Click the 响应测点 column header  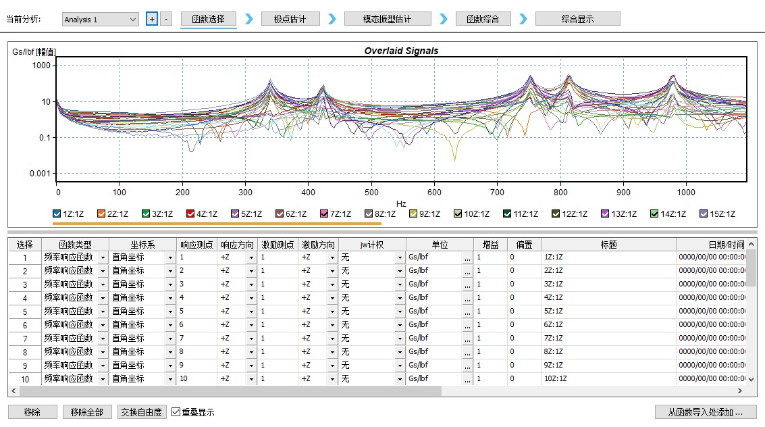196,245
